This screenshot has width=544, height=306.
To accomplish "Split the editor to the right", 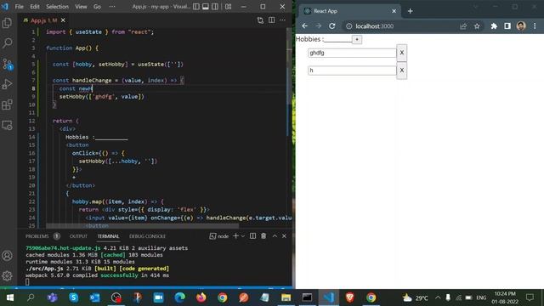I will pos(272,20).
